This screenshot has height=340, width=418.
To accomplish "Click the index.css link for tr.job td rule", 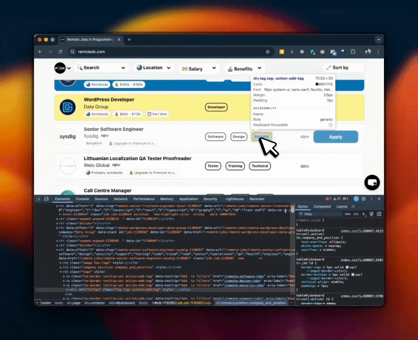I will pyautogui.click(x=361, y=260).
